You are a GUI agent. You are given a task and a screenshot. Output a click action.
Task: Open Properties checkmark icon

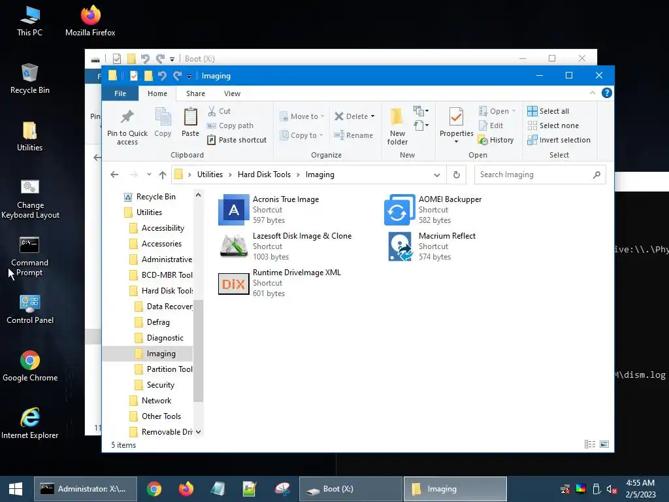[x=456, y=118]
